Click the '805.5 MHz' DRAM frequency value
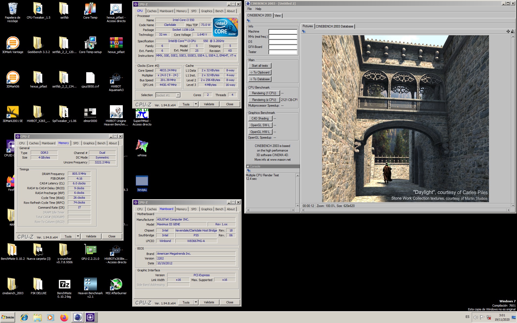The image size is (517, 323). tap(79, 174)
